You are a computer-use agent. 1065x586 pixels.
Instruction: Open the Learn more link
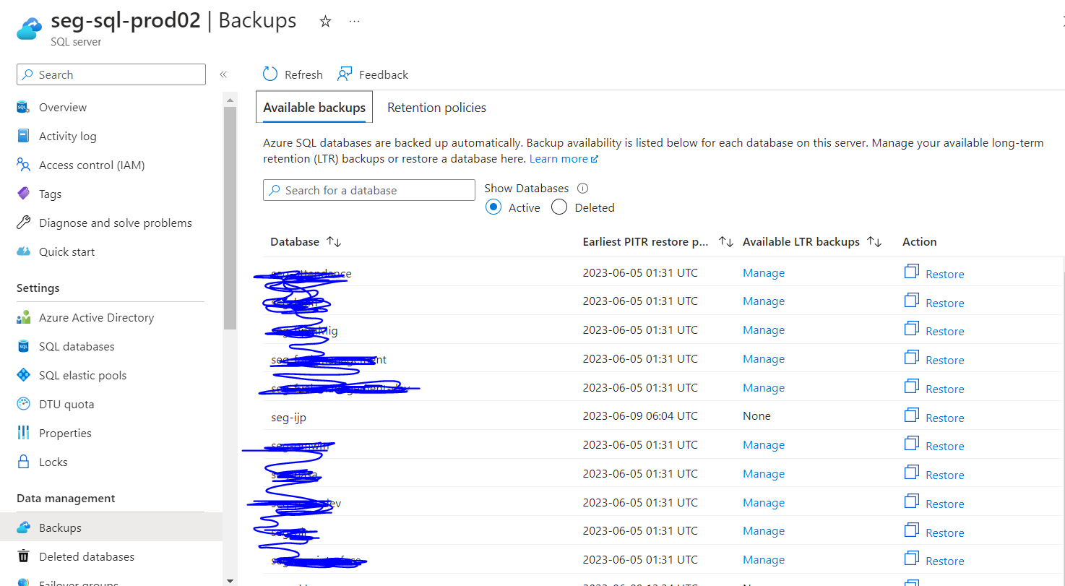564,158
